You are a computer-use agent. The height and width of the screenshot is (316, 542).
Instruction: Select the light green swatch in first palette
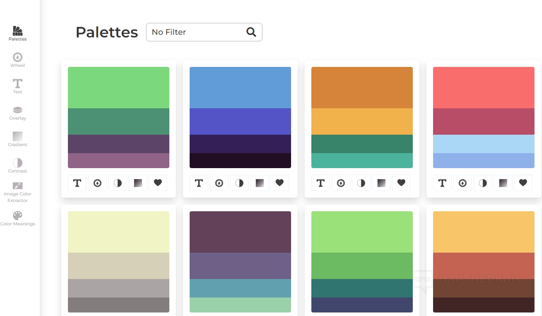click(x=119, y=88)
